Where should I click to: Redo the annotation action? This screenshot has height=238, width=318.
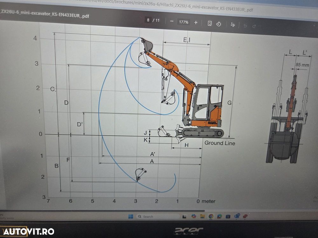point(254,26)
